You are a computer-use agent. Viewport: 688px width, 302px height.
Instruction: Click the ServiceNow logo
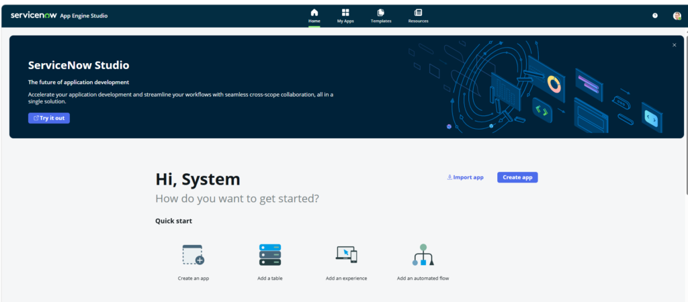(x=38, y=15)
